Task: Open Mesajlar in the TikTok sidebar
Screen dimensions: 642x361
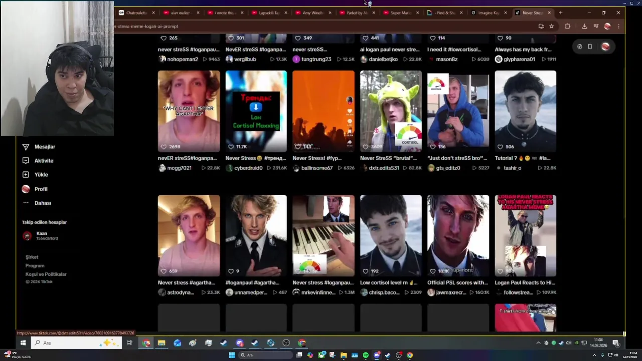Action: pos(39,147)
